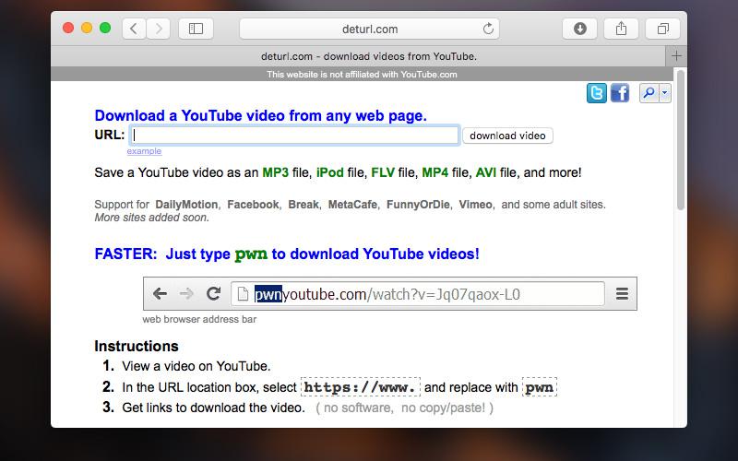Viewport: 738px width, 461px height.
Task: Click the FunnyOrDie site name
Action: (x=418, y=205)
